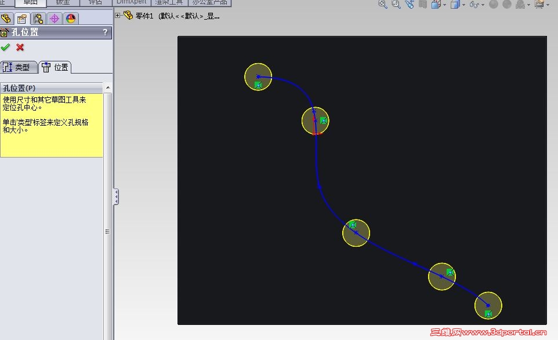558x340 pixels.
Task: Select the red-highlighted hole center point
Action: point(316,121)
